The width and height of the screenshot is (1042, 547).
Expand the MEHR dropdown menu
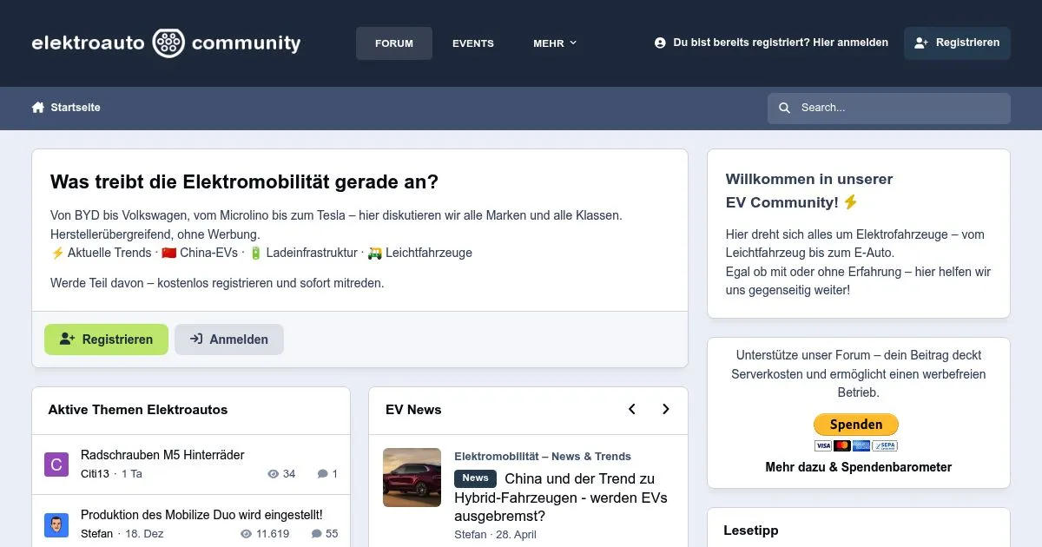(x=555, y=43)
